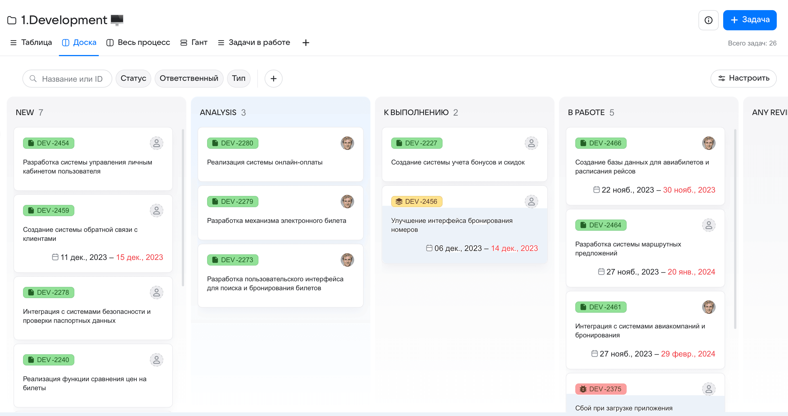Image resolution: width=788 pixels, height=416 pixels.
Task: Open task badge DEV-2227
Action: pyautogui.click(x=417, y=143)
